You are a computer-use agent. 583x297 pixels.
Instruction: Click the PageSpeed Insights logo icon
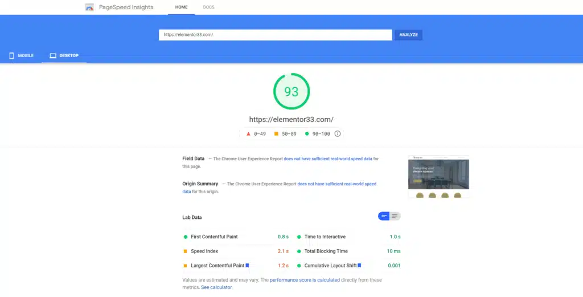[89, 7]
